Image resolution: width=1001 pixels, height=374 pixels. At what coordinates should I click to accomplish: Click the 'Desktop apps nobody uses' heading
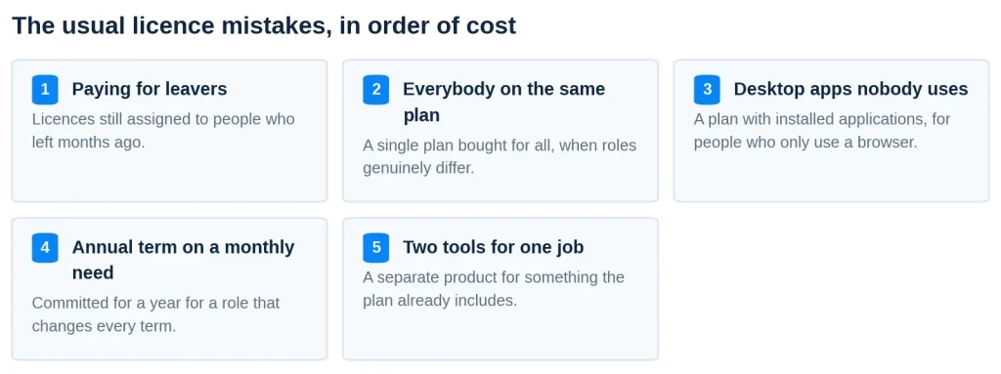point(850,89)
